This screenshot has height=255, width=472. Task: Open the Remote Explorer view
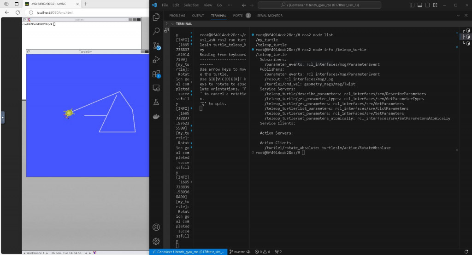(156, 88)
